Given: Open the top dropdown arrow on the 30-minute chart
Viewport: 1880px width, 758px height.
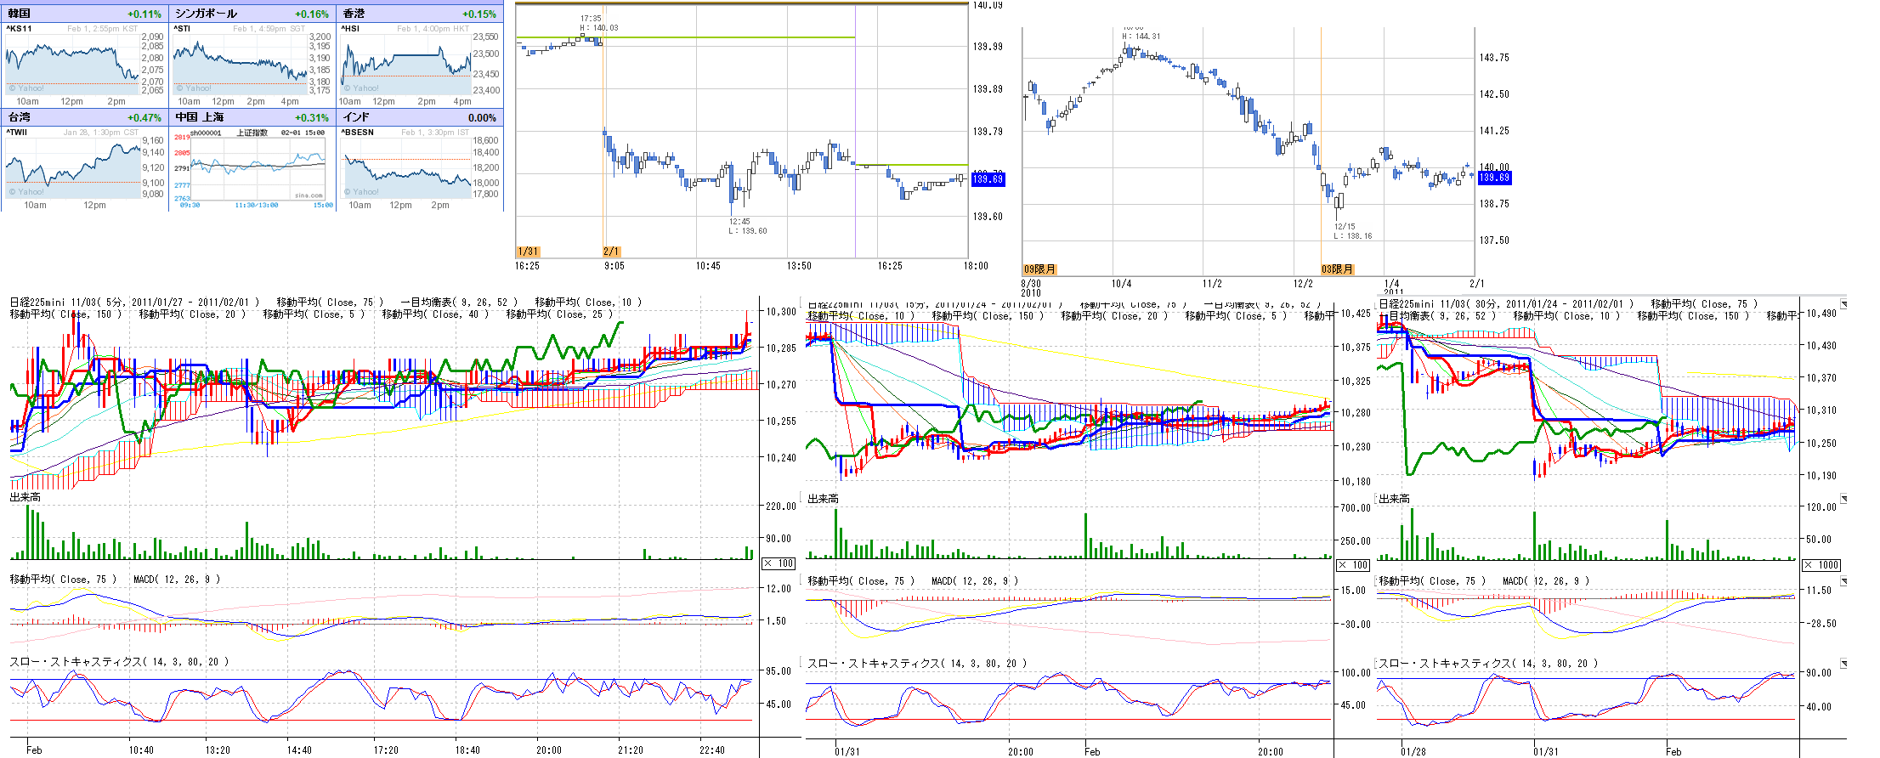Looking at the screenshot, I should (x=1843, y=303).
